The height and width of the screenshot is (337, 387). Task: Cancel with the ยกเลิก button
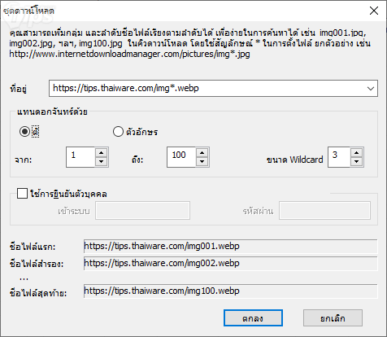point(333,318)
